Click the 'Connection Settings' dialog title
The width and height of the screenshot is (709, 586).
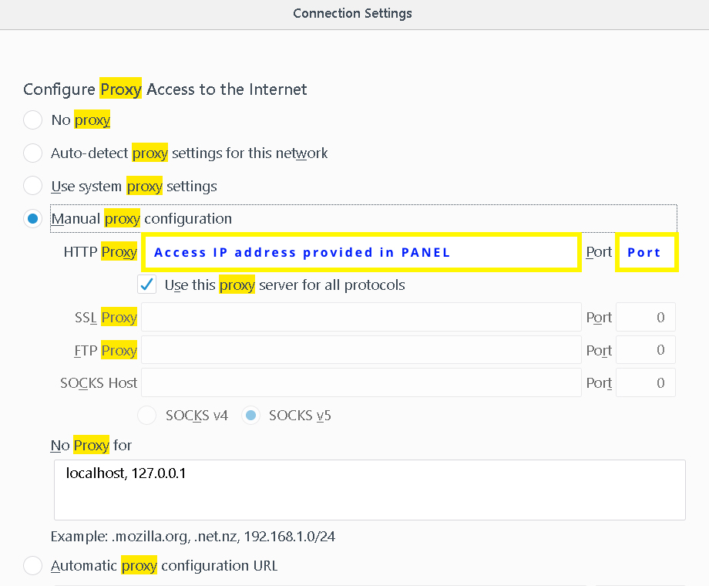click(353, 14)
